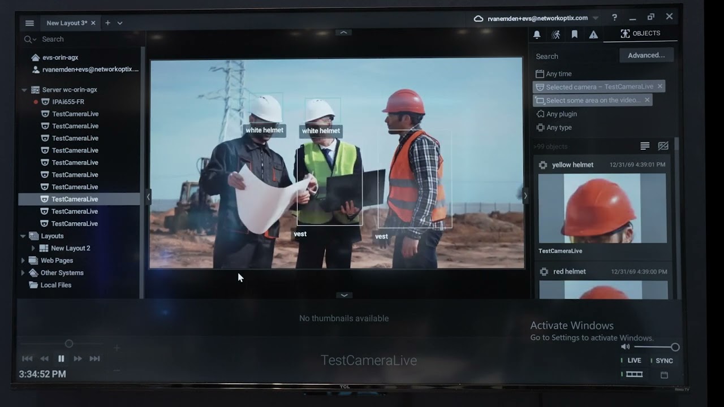Image resolution: width=724 pixels, height=407 pixels.
Task: Switch to the OBJECTS tab
Action: pyautogui.click(x=640, y=34)
